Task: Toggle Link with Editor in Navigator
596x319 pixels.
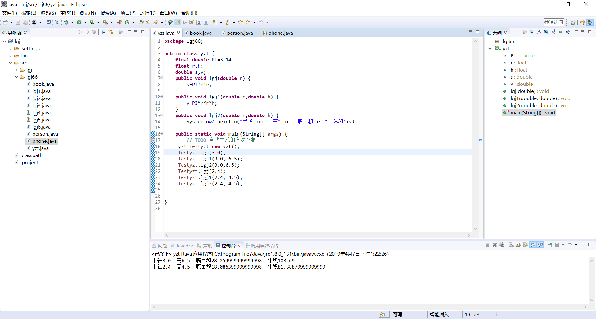Action: coord(111,32)
